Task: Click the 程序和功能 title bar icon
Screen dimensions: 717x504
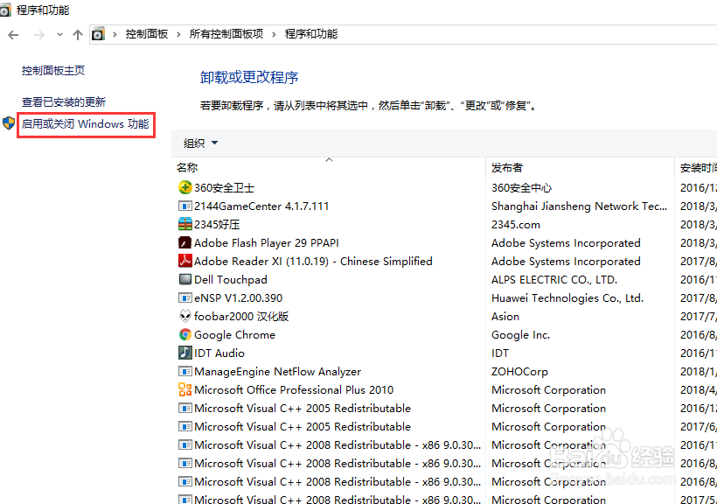Action: point(5,10)
